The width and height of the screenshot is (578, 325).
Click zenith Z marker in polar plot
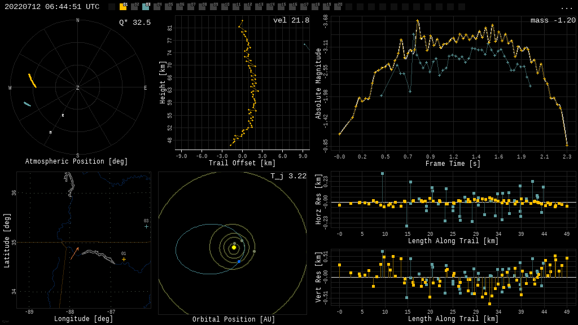(x=78, y=88)
